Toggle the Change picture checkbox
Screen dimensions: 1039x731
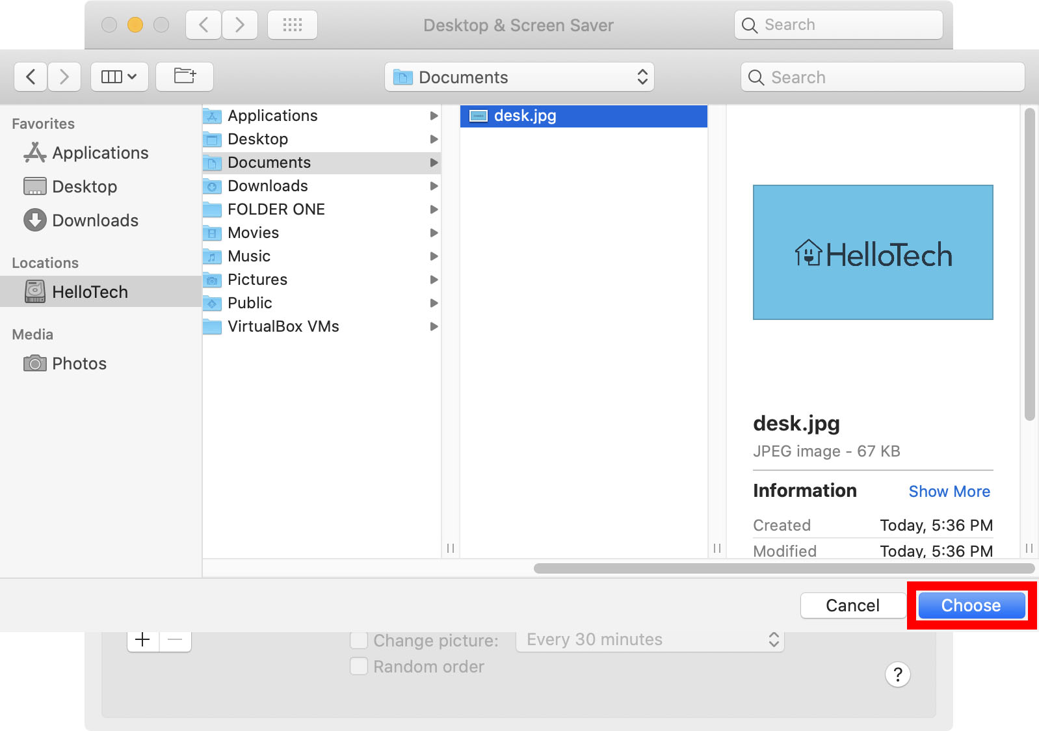tap(359, 641)
